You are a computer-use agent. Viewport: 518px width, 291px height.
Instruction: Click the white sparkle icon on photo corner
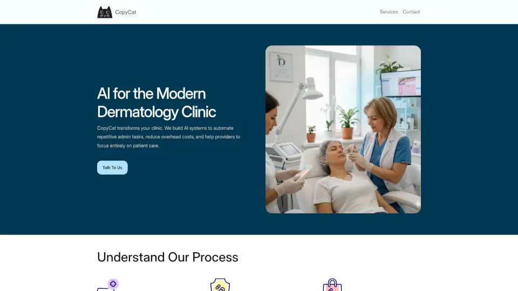[417, 204]
